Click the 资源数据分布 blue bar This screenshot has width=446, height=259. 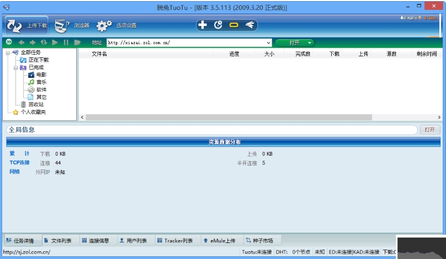tap(224, 142)
